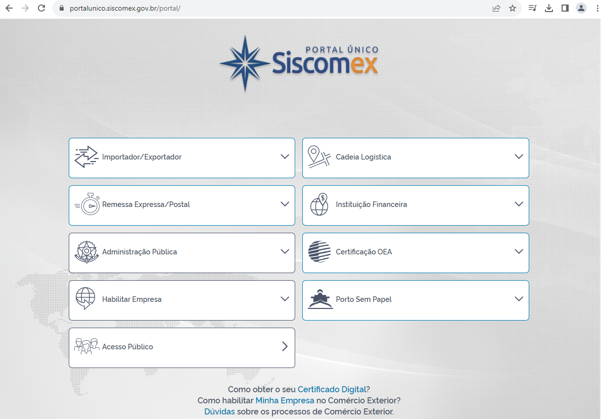Click the Importador/Exportador arrows icon
Viewport: 601px width, 419px height.
point(86,157)
